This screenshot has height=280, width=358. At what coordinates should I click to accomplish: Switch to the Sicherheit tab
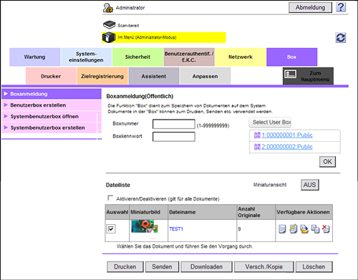point(137,57)
